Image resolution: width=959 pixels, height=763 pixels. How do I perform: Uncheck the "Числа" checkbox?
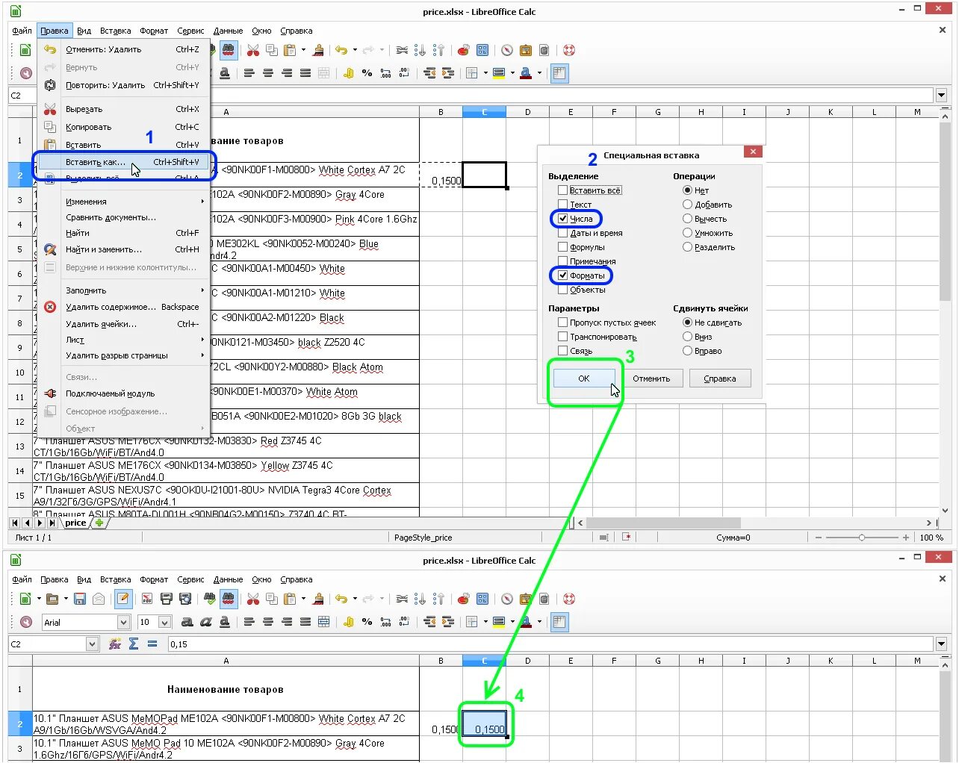tap(562, 219)
